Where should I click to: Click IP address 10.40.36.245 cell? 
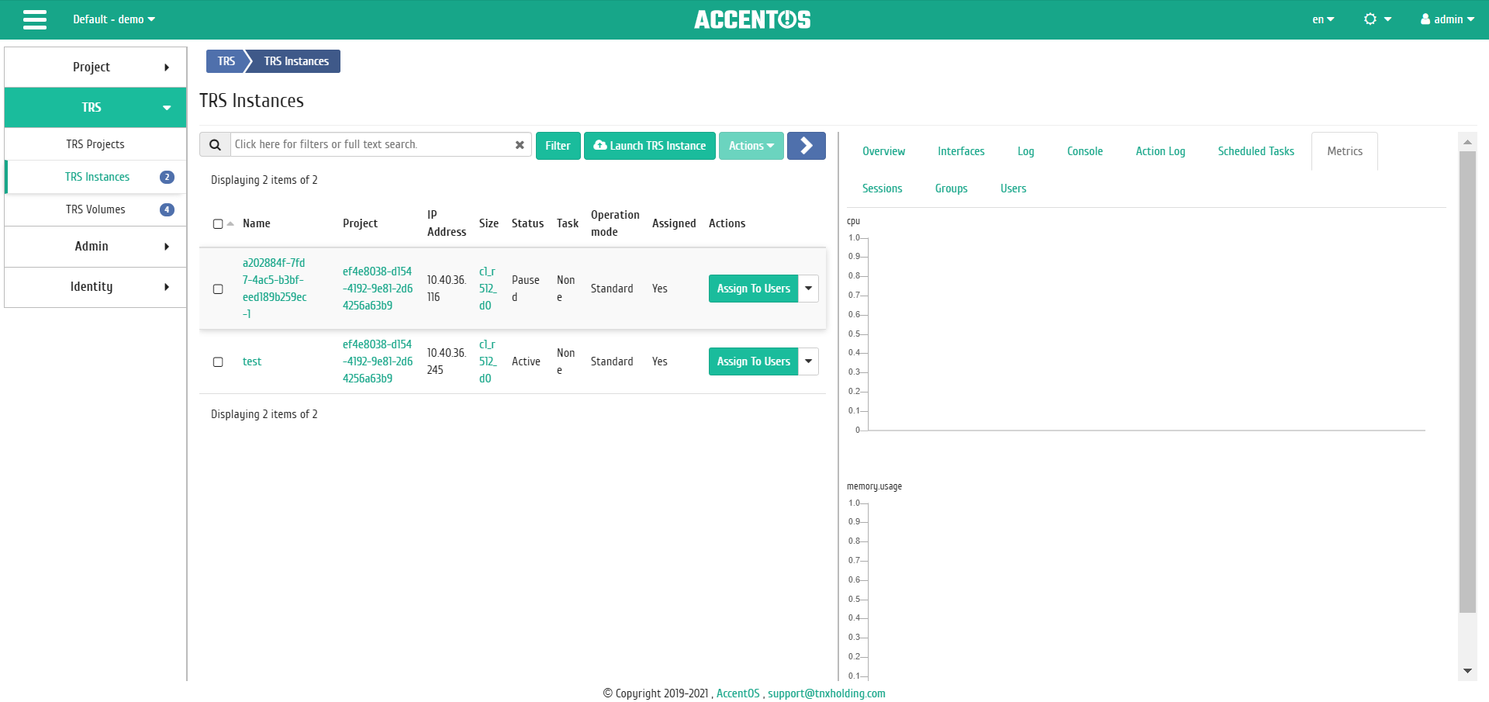tap(447, 361)
